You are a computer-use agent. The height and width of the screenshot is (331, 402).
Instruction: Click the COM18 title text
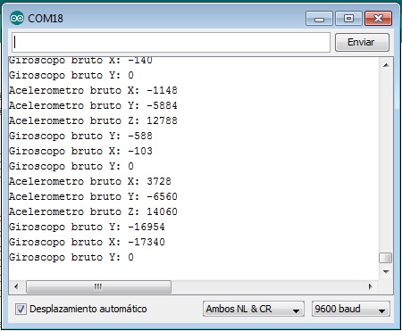click(x=46, y=19)
